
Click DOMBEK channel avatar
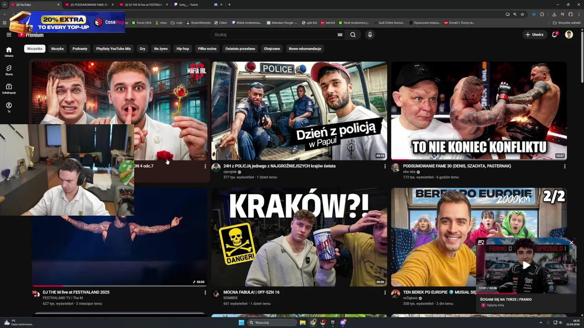point(216,294)
